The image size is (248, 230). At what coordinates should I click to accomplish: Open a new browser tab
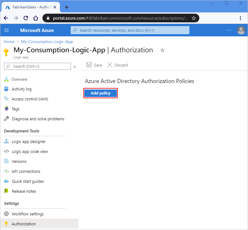(66, 7)
